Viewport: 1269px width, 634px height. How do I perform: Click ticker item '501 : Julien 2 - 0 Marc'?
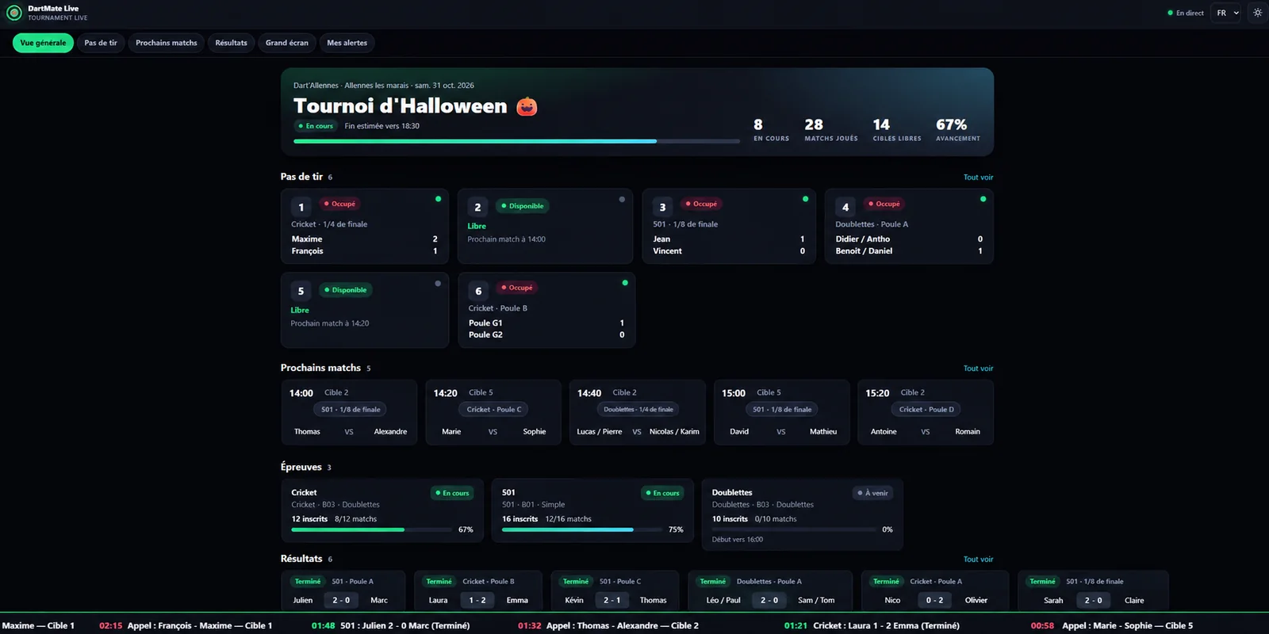tap(390, 626)
